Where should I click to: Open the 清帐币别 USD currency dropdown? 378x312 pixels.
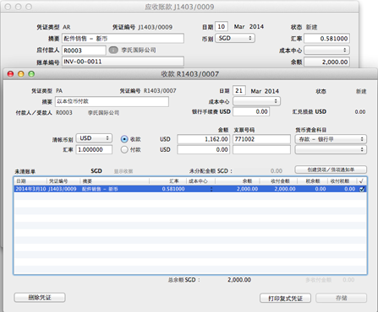point(94,138)
